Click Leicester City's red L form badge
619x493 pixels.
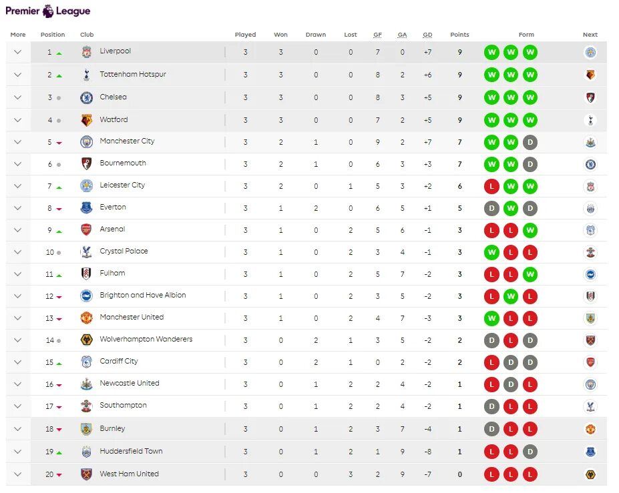click(x=491, y=186)
